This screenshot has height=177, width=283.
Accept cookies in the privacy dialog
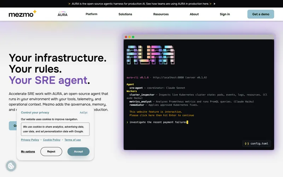click(x=78, y=152)
